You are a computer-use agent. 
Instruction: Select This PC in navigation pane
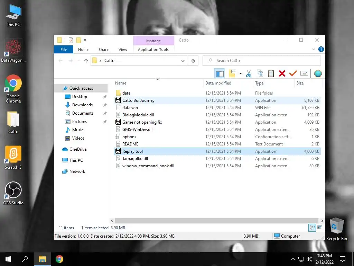click(x=76, y=160)
